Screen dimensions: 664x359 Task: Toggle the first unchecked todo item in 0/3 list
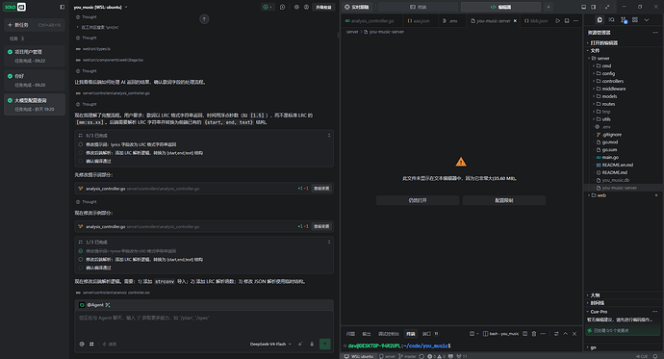tap(81, 144)
